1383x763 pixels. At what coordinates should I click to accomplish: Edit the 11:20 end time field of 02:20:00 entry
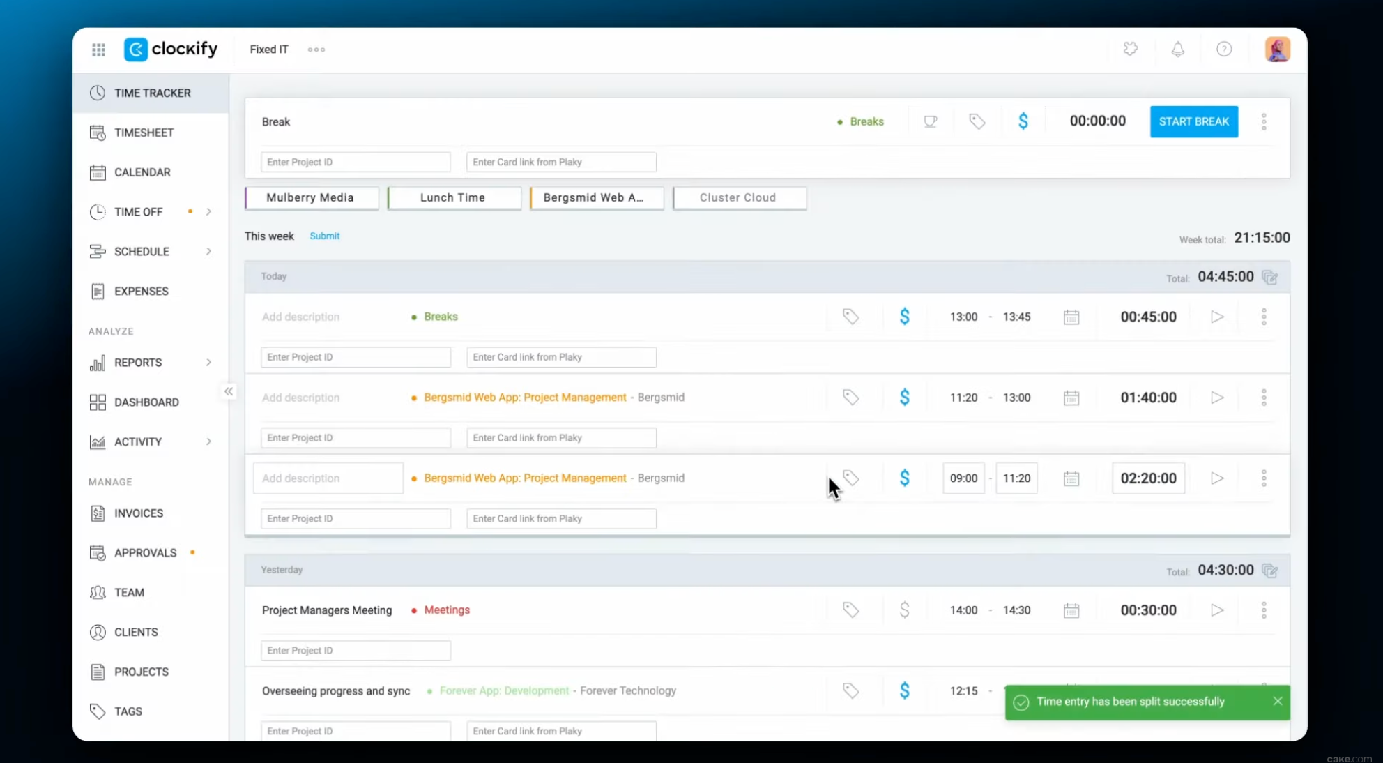pos(1016,478)
